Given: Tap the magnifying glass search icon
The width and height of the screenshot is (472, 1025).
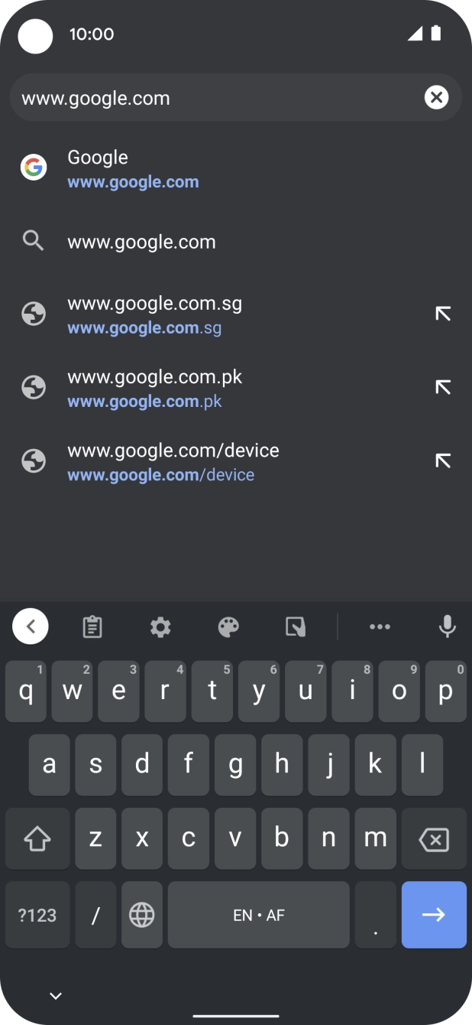Looking at the screenshot, I should point(34,241).
